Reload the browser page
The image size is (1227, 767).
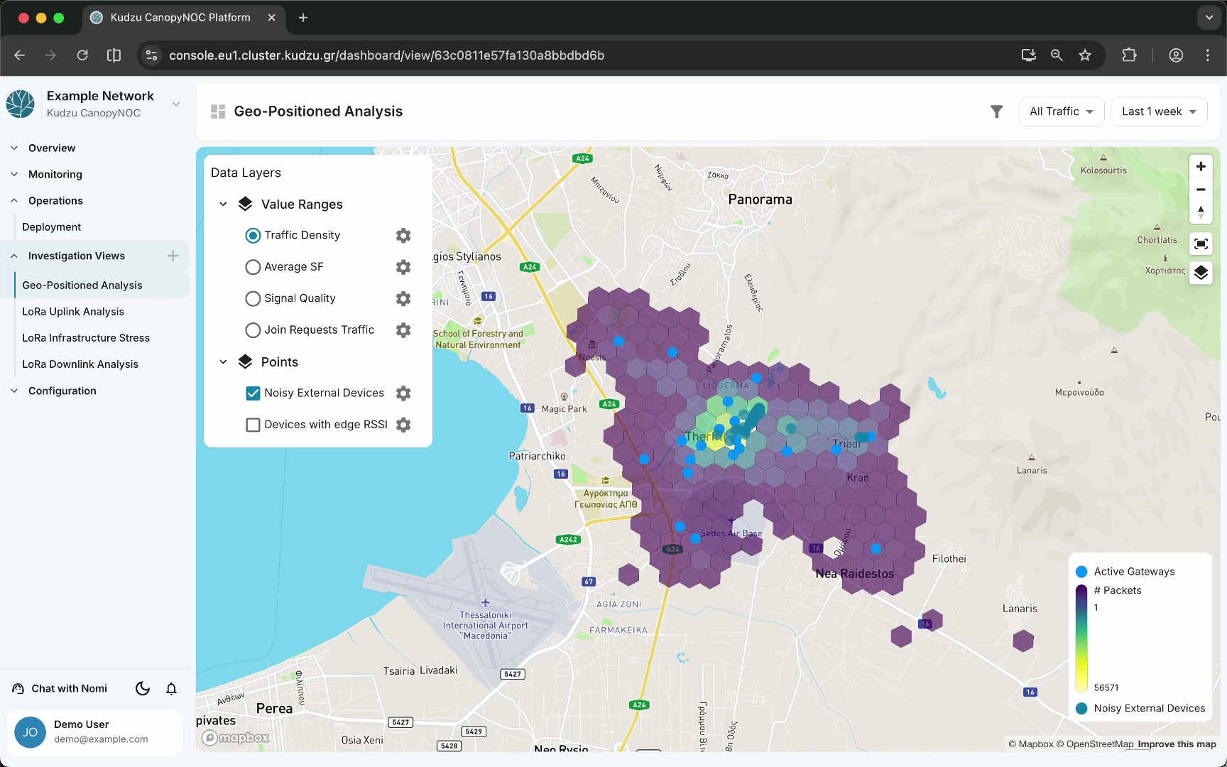click(82, 55)
